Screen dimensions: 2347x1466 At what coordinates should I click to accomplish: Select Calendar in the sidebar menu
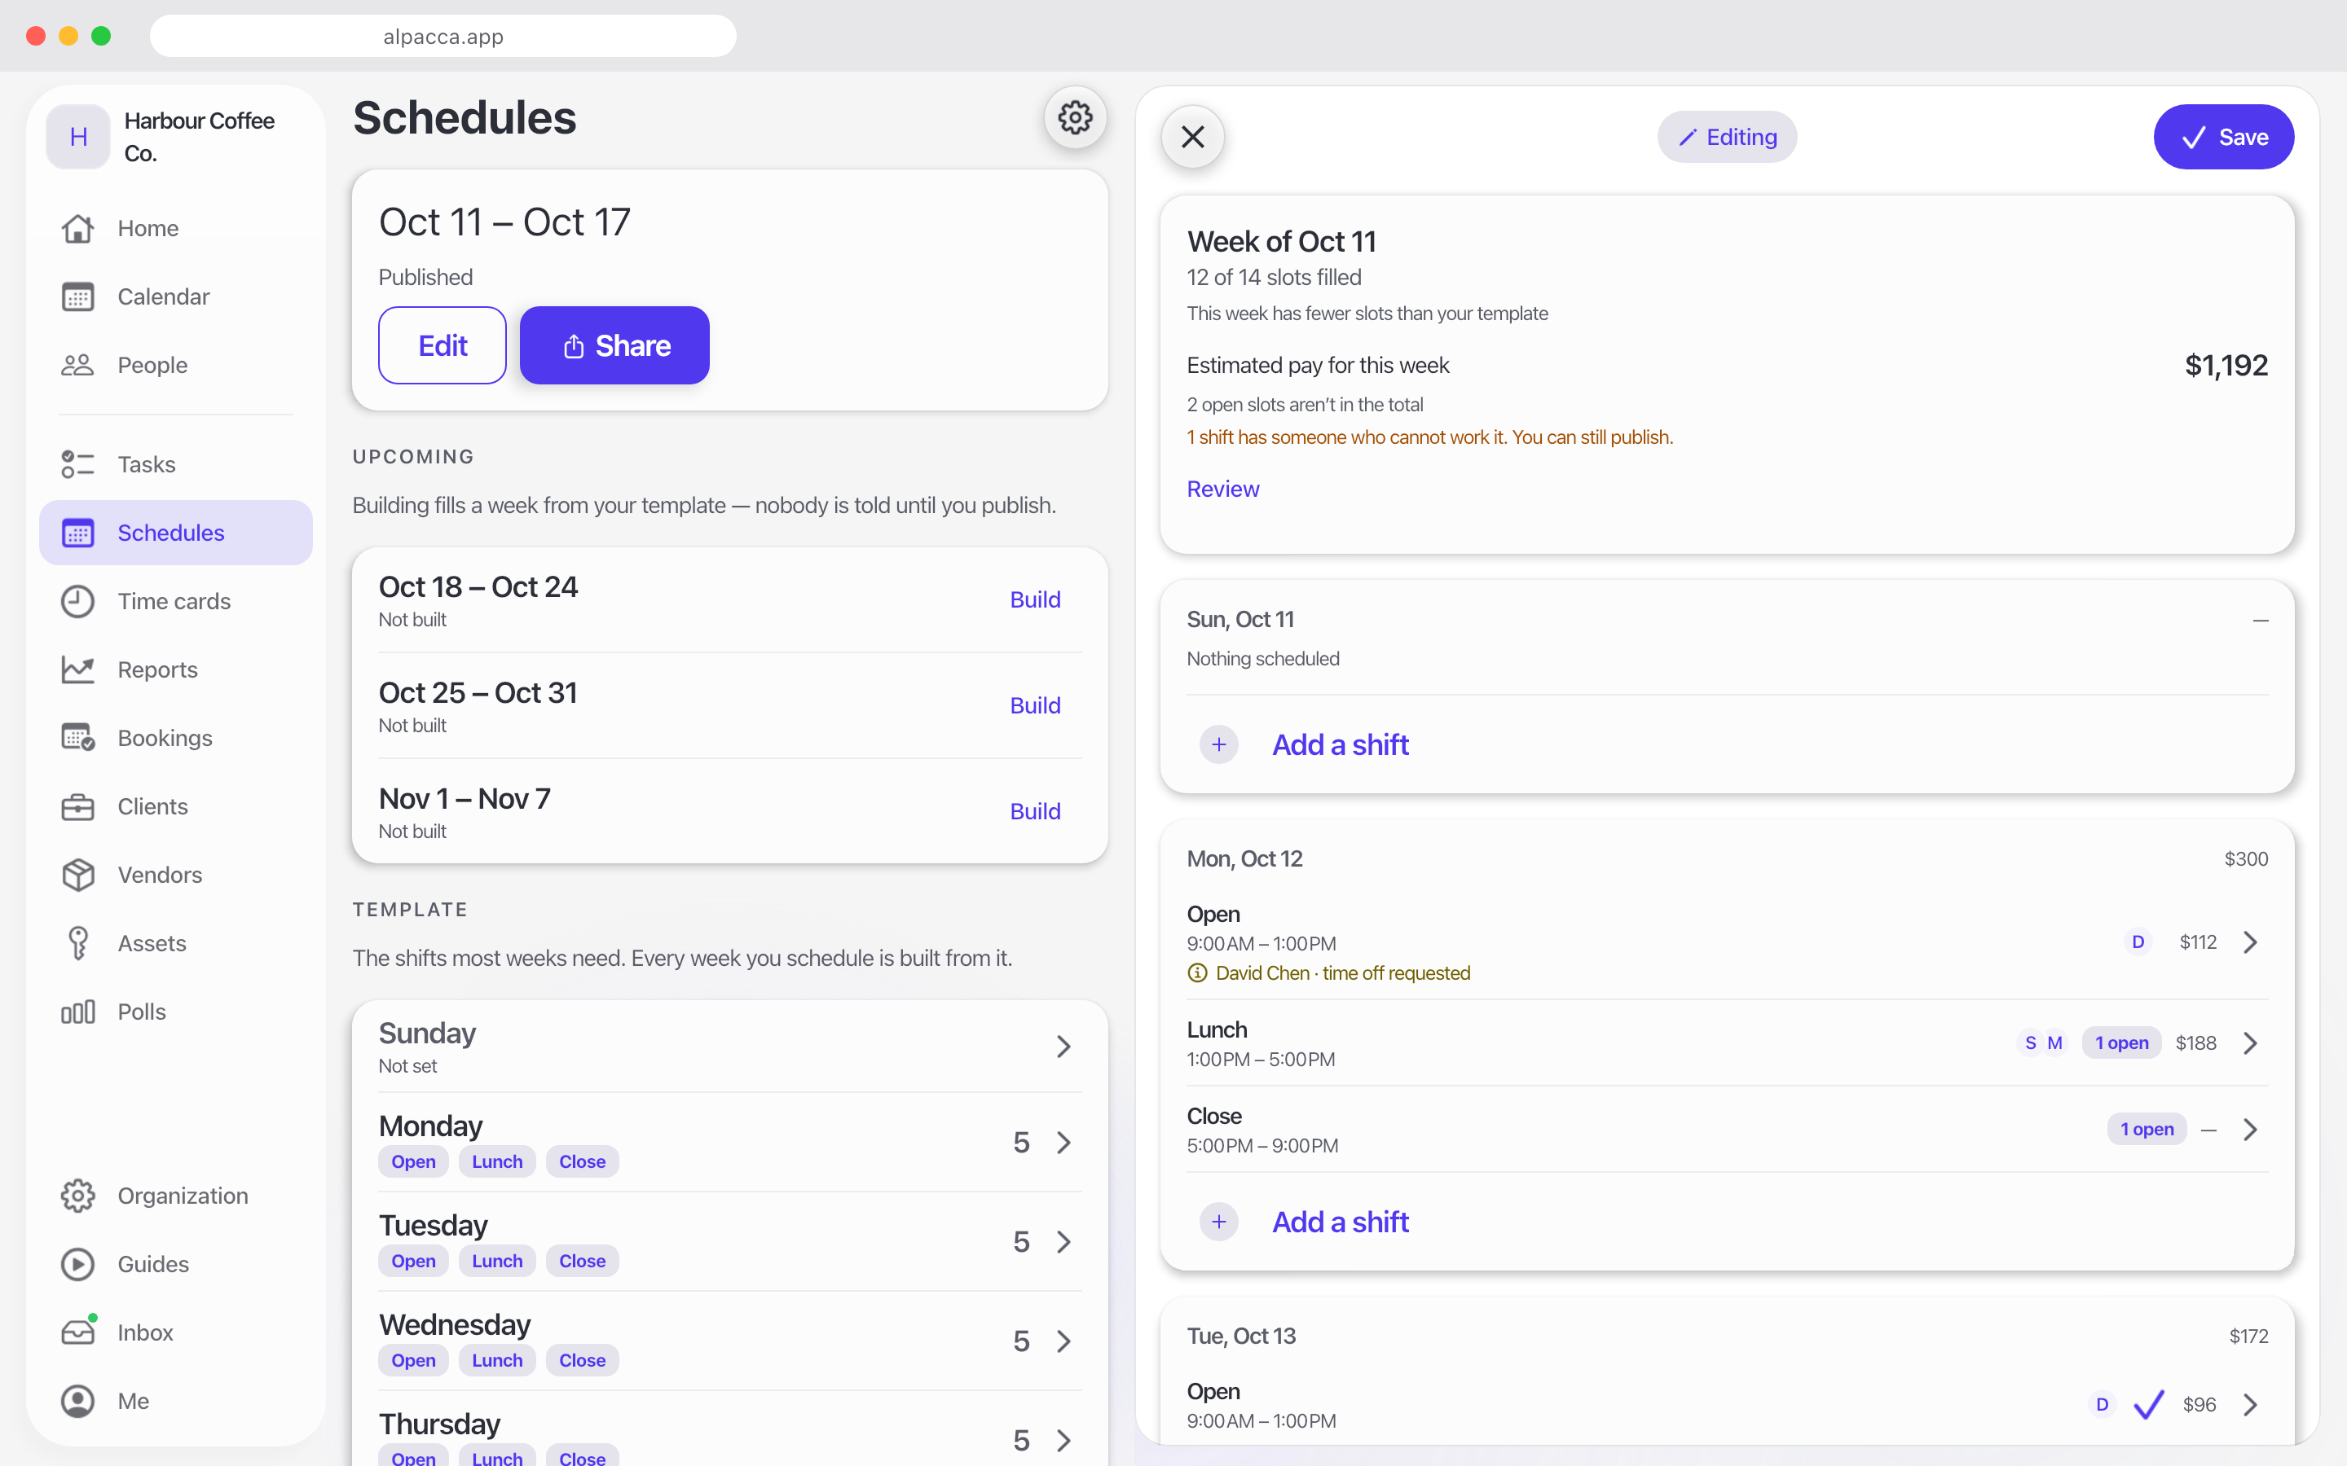(x=175, y=296)
